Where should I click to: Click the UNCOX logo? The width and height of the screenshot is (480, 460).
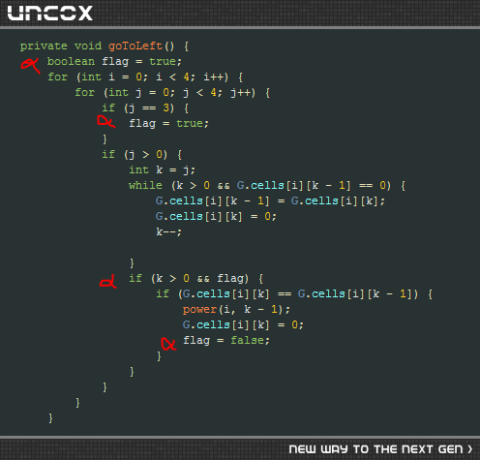pyautogui.click(x=50, y=14)
